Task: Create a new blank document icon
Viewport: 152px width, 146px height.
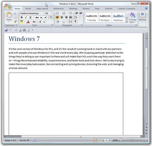Action: (28, 30)
